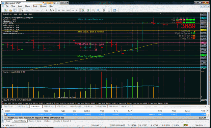Open the Mailbox terminal tab
Screen dimensions: 211x128
47,121
